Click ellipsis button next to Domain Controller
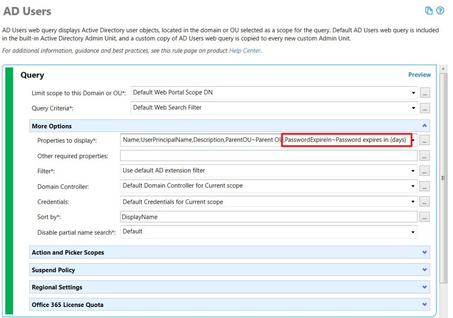This screenshot has width=453, height=318. (x=424, y=186)
